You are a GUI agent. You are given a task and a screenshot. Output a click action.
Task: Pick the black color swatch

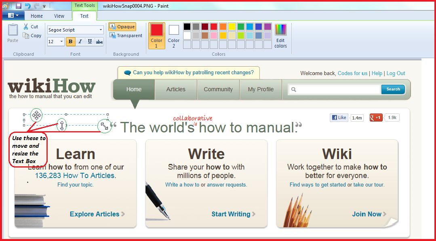pyautogui.click(x=187, y=27)
